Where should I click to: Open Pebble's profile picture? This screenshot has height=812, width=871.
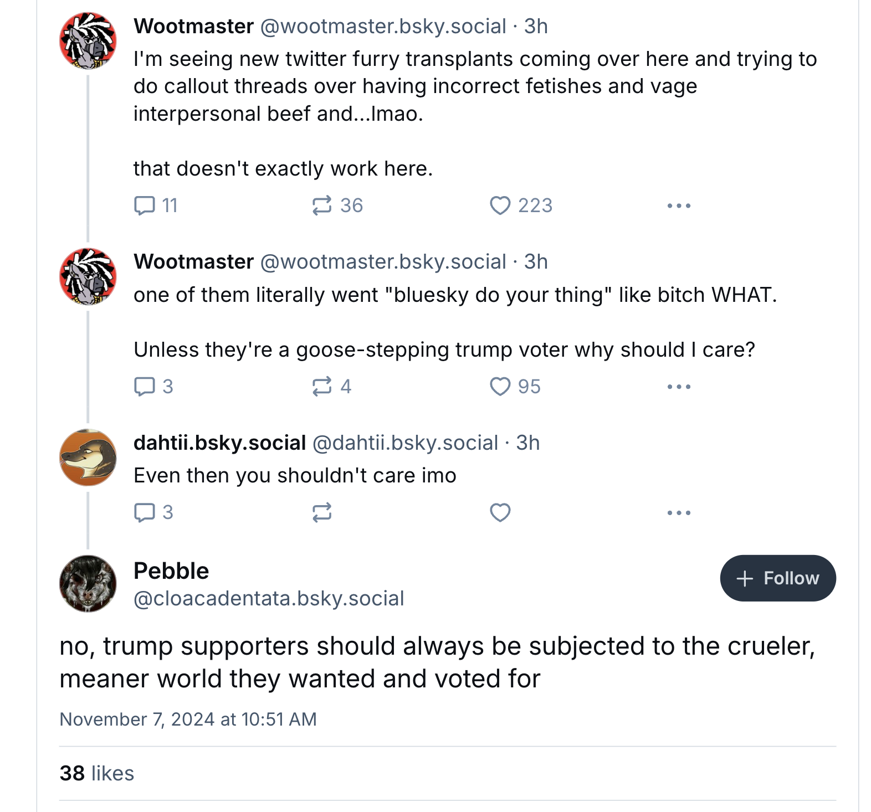pos(88,584)
